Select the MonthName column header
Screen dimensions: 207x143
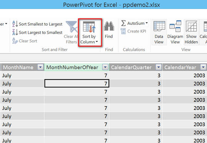pyautogui.click(x=22, y=67)
